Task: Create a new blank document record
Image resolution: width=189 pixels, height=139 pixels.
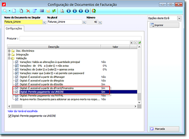Action: pos(14,11)
